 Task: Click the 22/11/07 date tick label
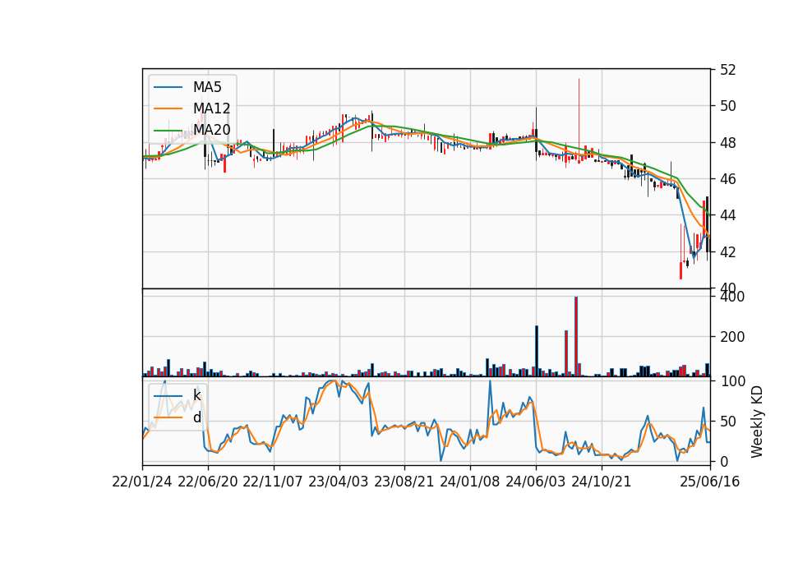click(273, 482)
